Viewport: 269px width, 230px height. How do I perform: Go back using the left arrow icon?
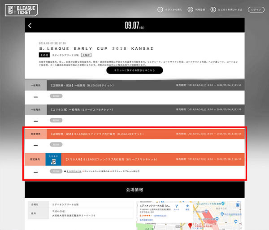pos(30,26)
